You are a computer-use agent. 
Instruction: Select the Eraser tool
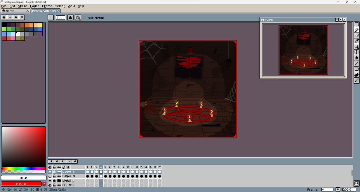(356, 35)
